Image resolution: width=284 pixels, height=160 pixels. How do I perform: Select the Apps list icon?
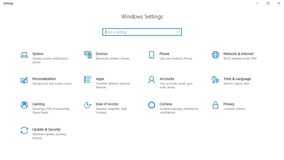click(88, 80)
